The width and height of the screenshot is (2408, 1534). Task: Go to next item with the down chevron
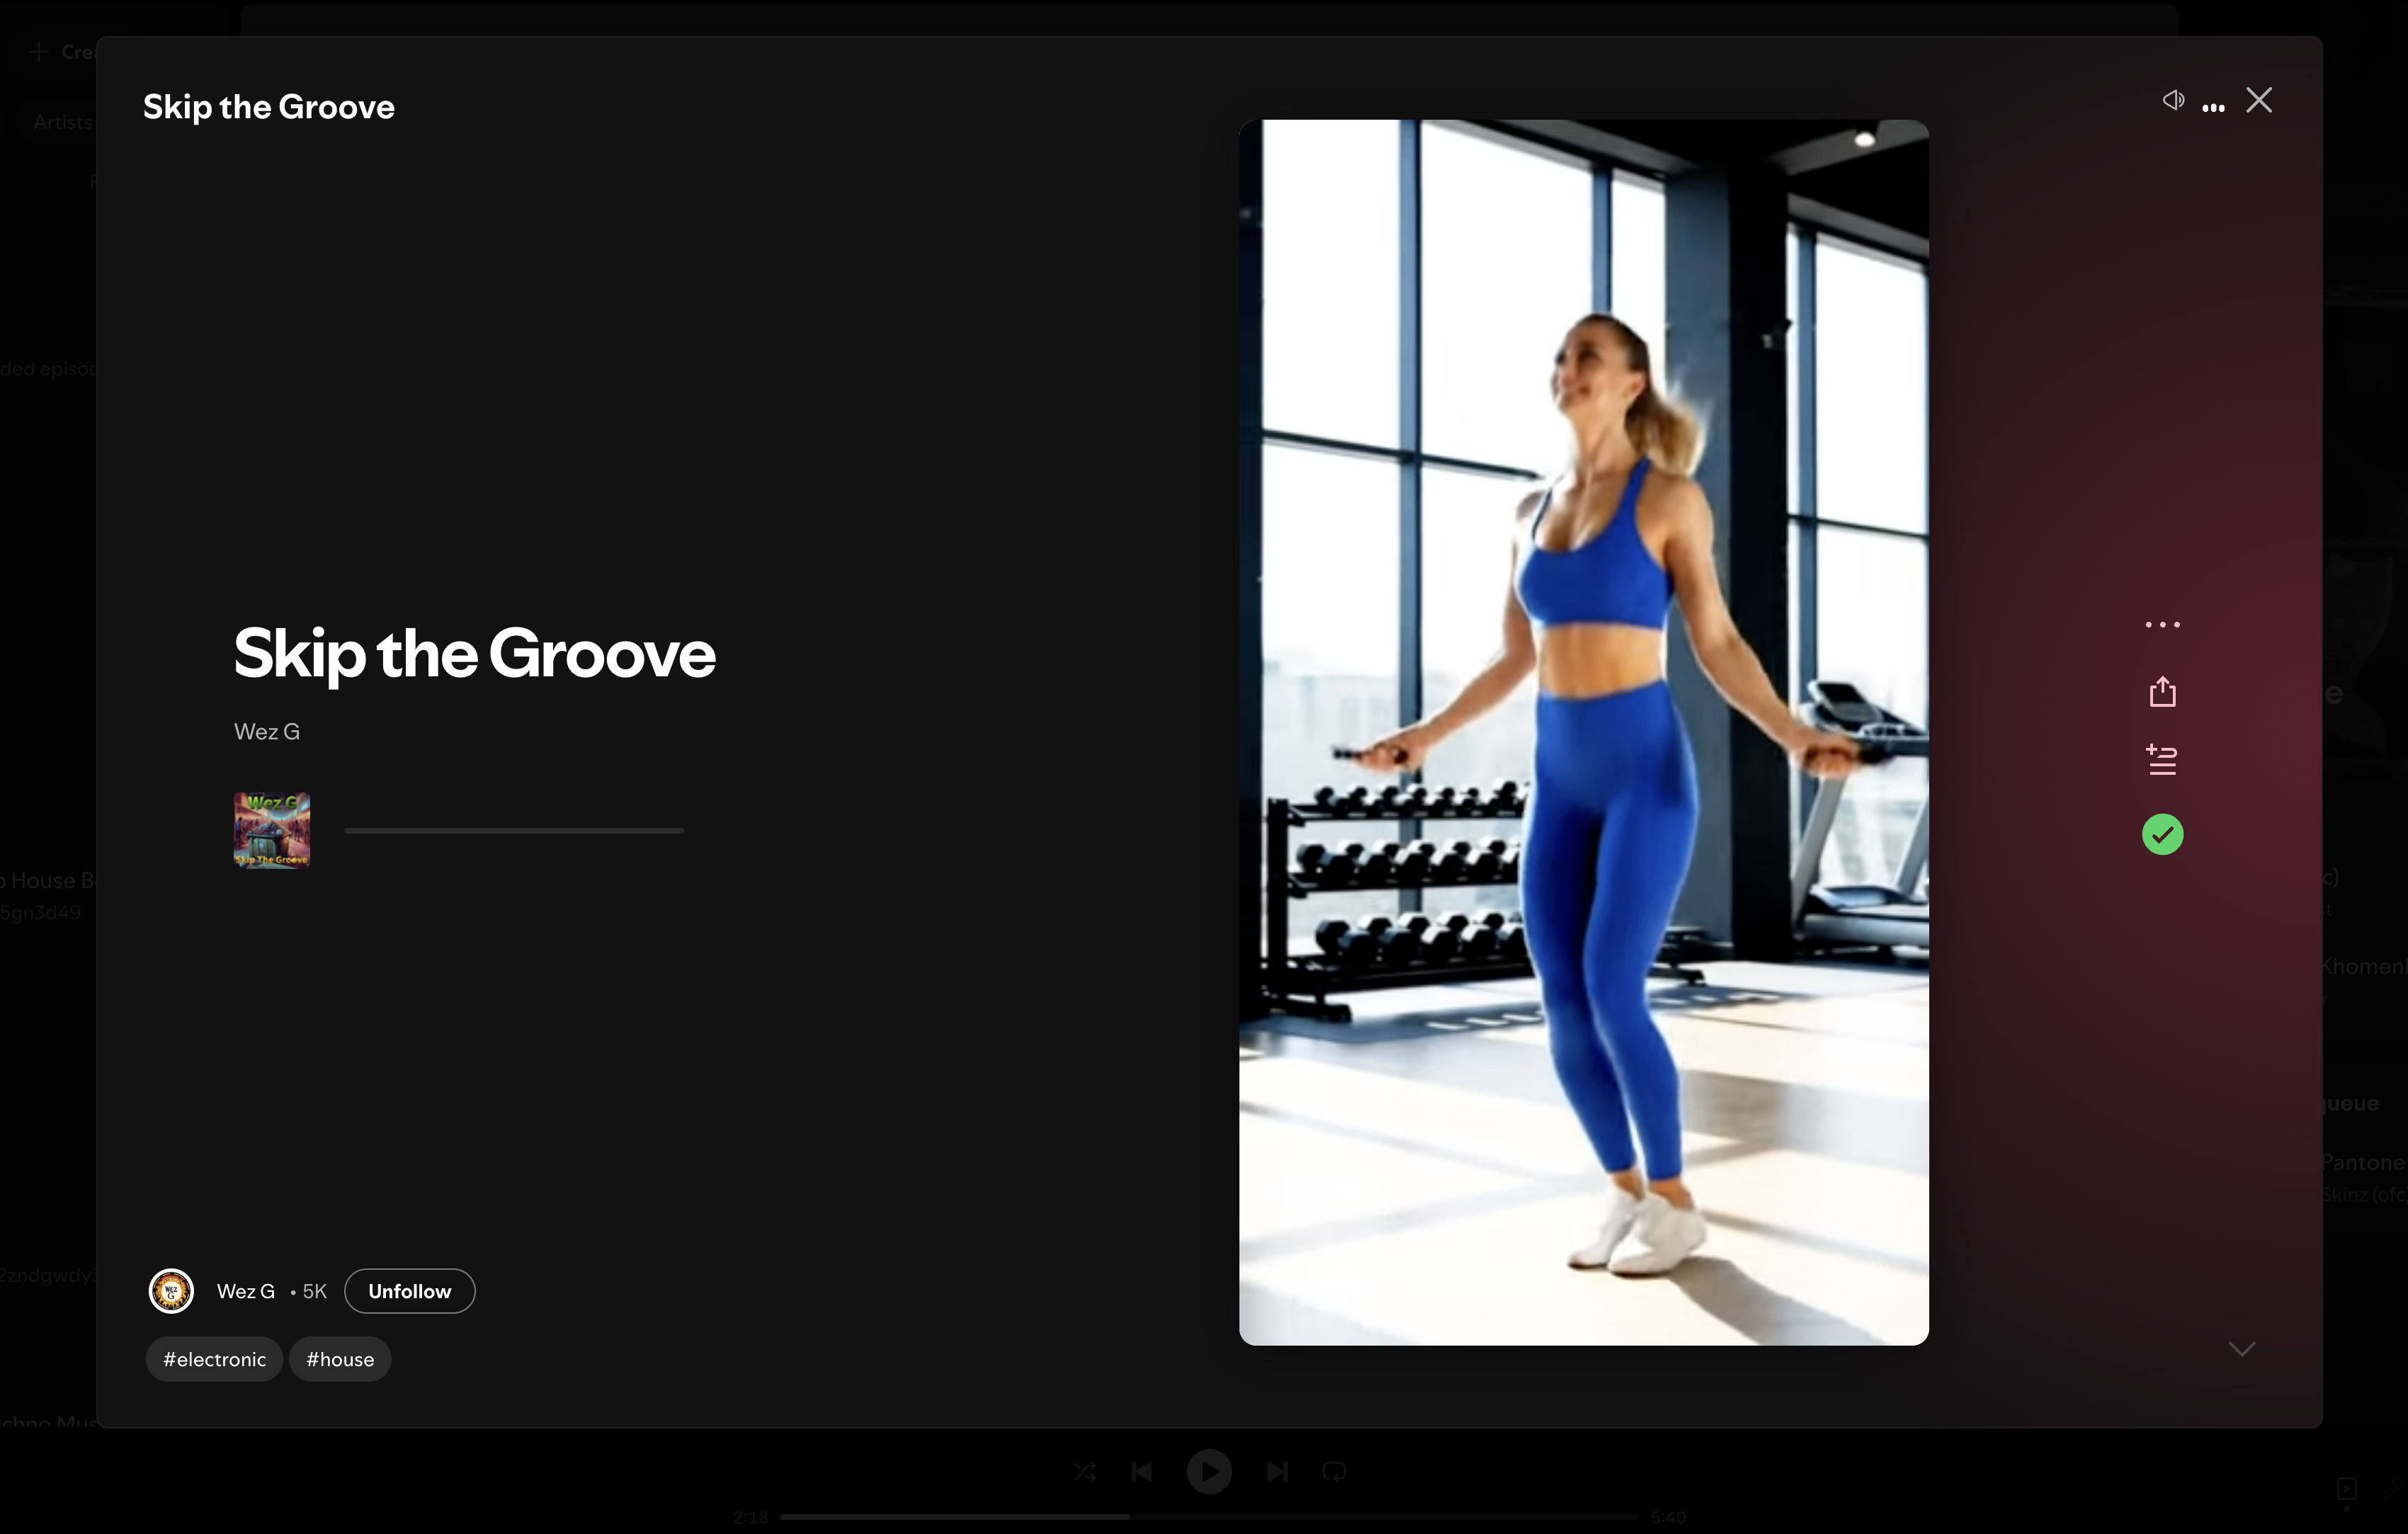pyautogui.click(x=2242, y=1349)
